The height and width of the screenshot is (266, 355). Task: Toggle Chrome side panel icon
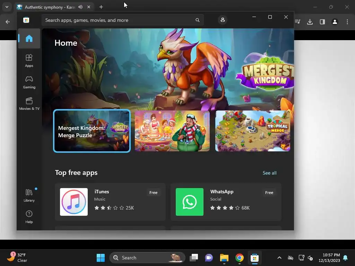tap(322, 22)
